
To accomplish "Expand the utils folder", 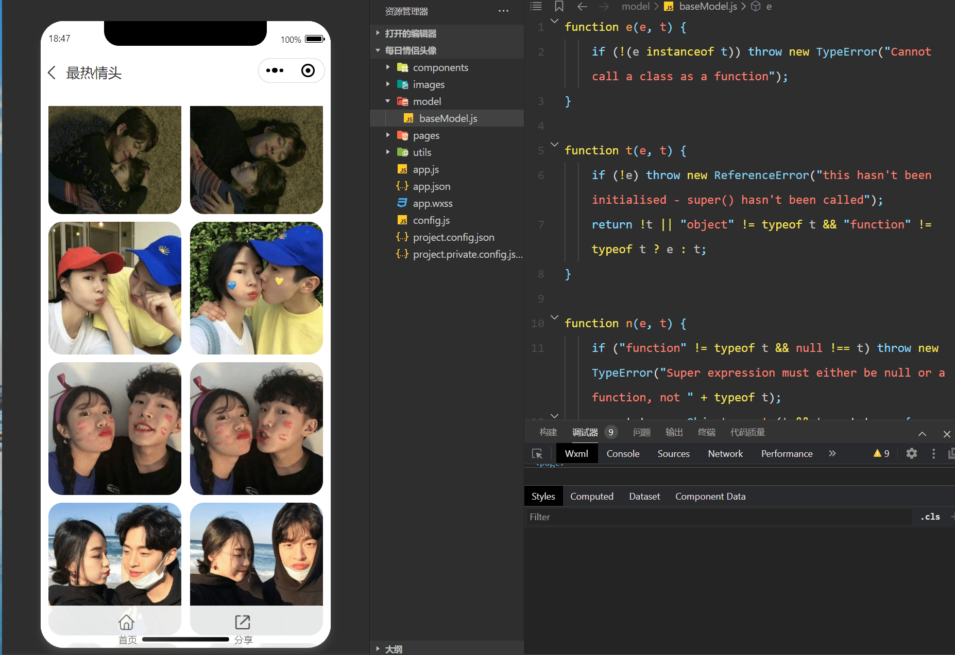I will tap(422, 152).
